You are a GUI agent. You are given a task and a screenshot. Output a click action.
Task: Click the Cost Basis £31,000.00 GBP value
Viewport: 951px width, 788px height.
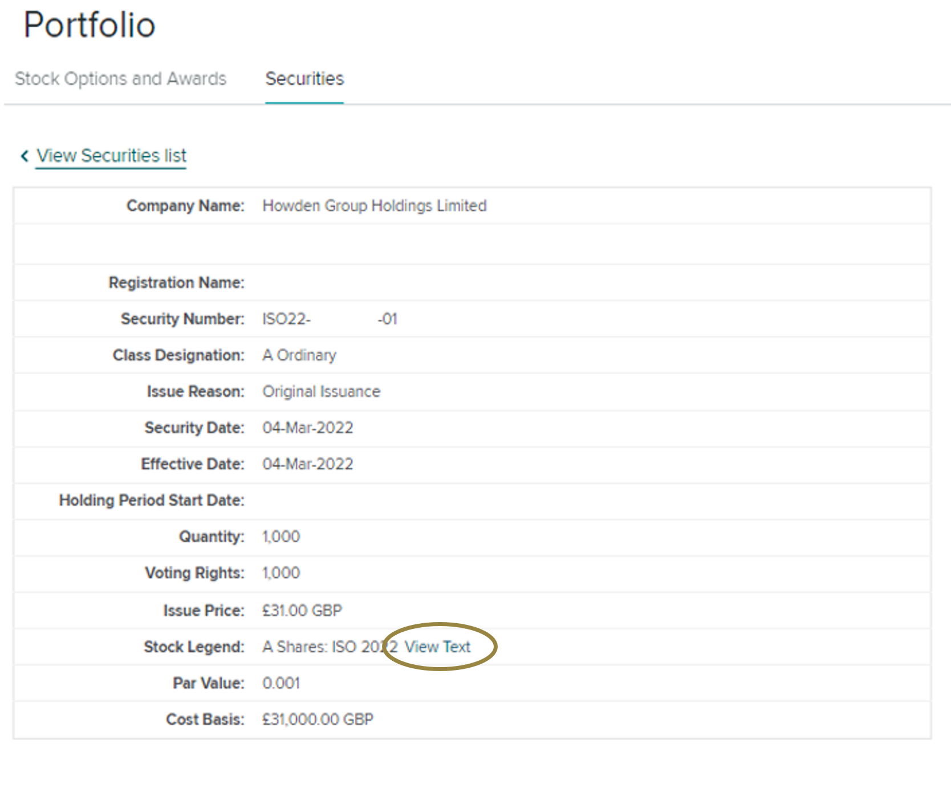tap(318, 720)
